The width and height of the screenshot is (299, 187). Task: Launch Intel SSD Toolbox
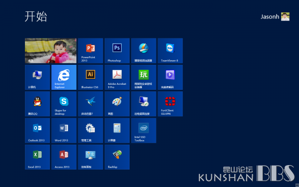144,131
